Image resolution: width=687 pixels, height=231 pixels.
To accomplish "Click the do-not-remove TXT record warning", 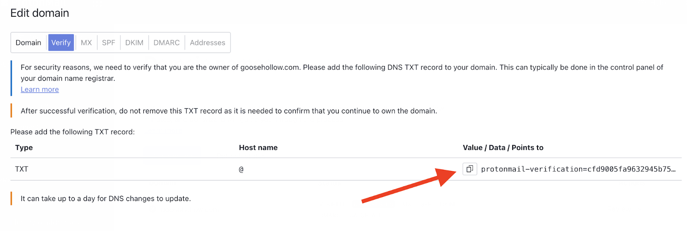I will [229, 111].
